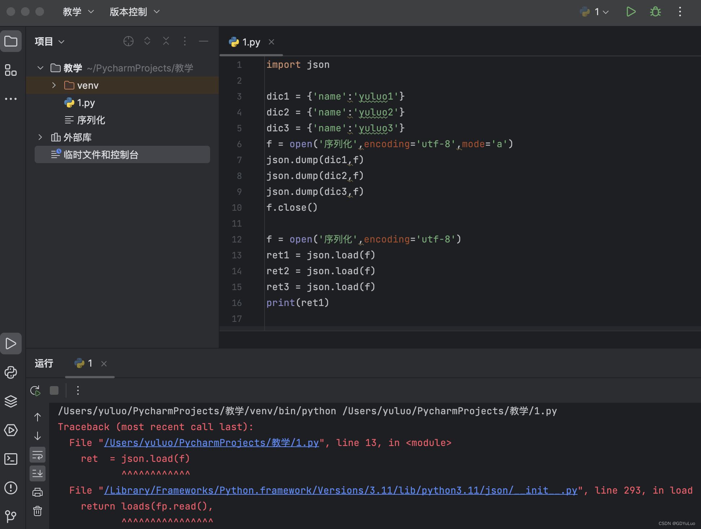
Task: Run the current script with green play button
Action: point(631,12)
